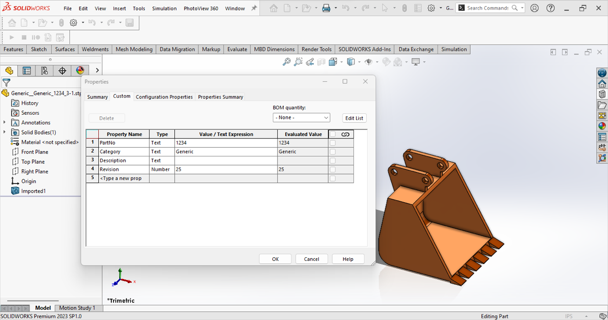The width and height of the screenshot is (608, 320).
Task: Select the Evaluate CommandManager tab
Action: coord(237,50)
